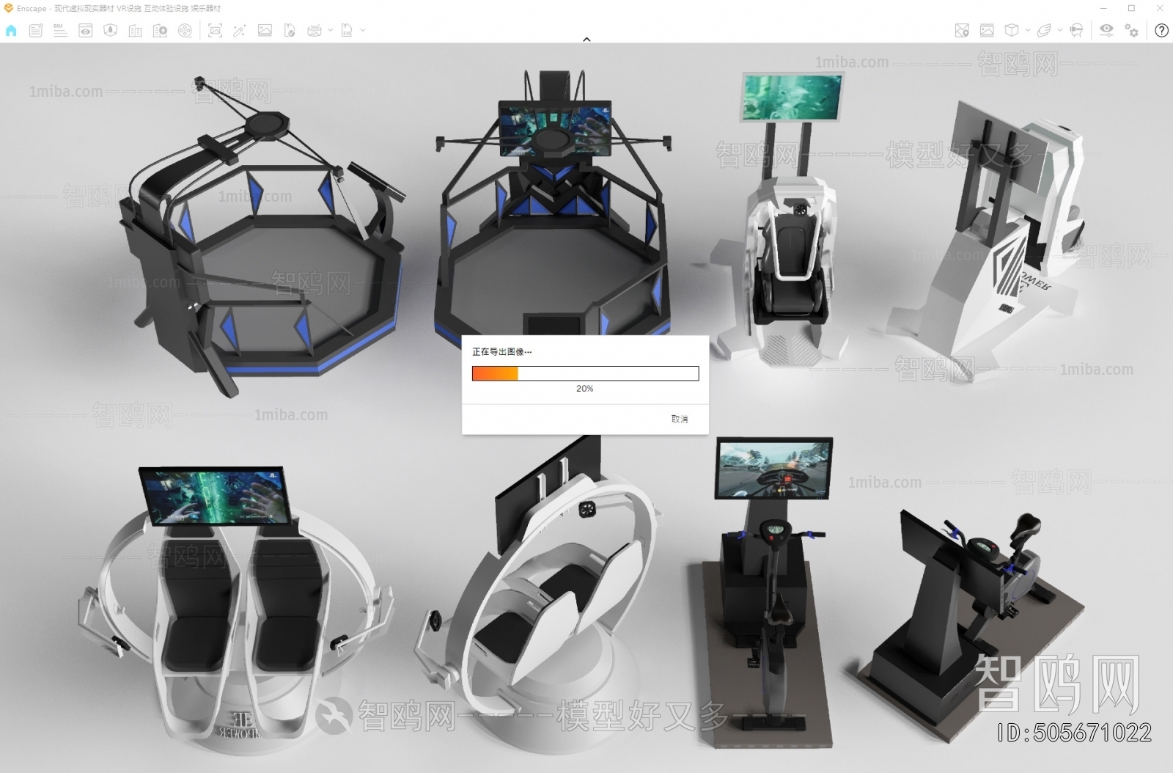Collapse the toolbar with the chevron
The height and width of the screenshot is (773, 1173).
586,40
